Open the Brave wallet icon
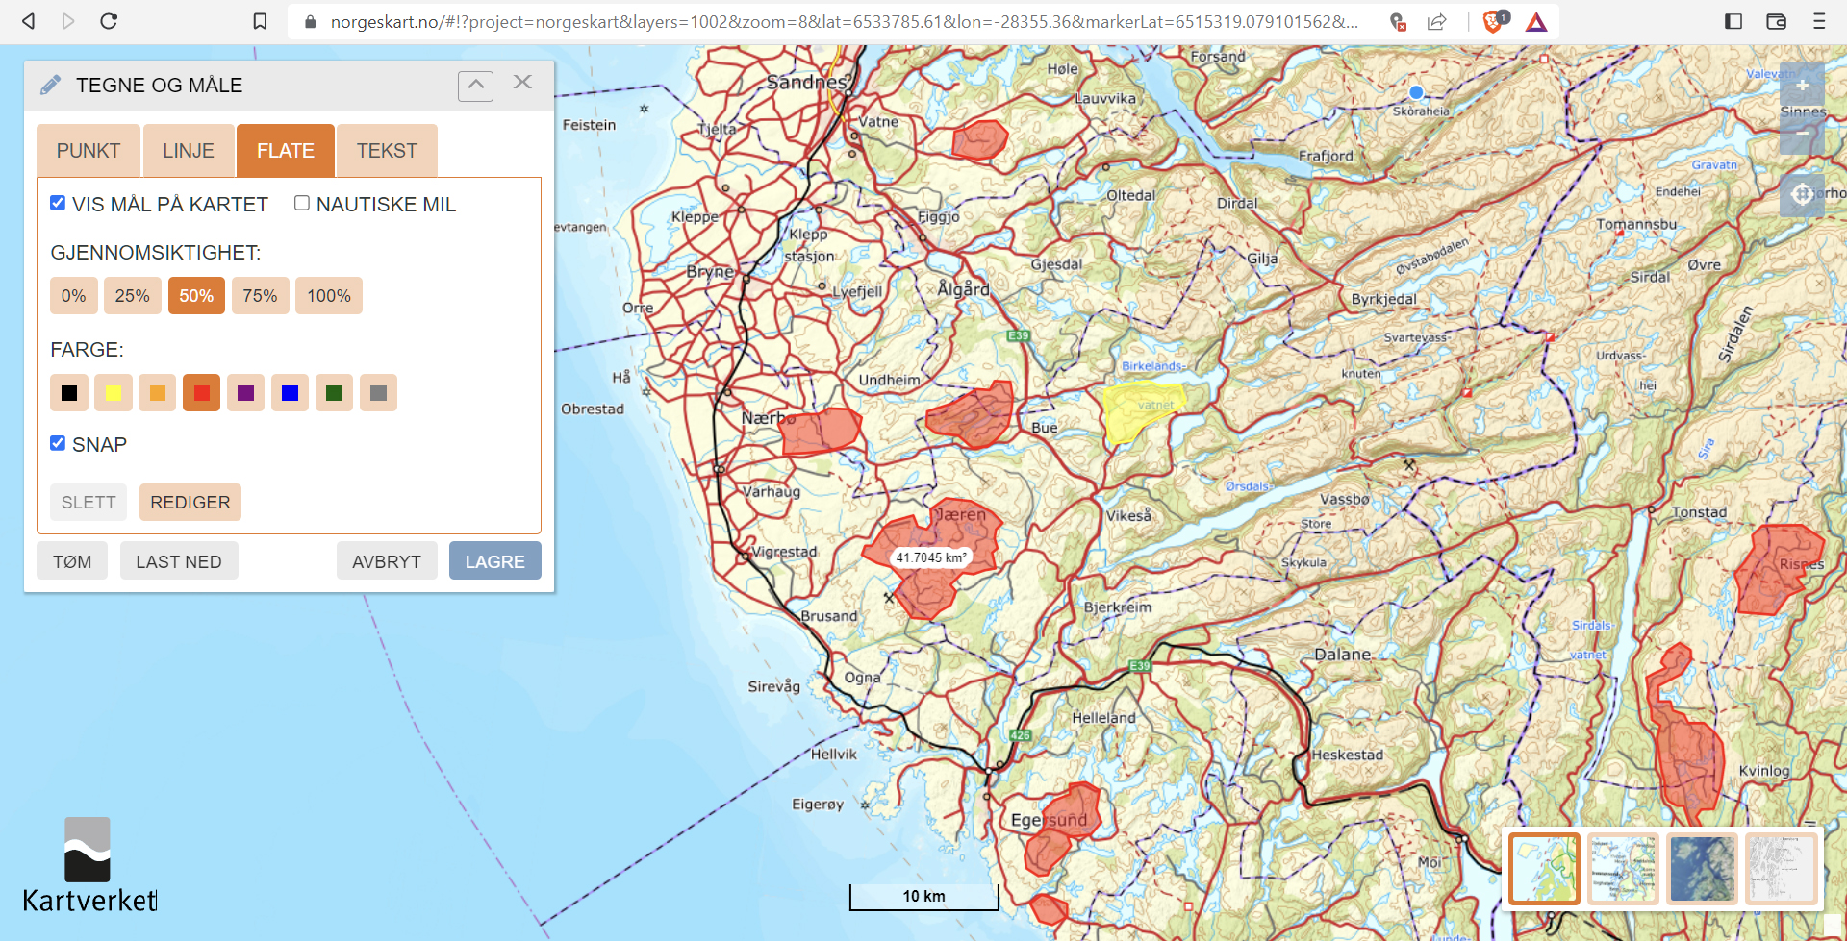Image resolution: width=1847 pixels, height=941 pixels. pyautogui.click(x=1776, y=21)
